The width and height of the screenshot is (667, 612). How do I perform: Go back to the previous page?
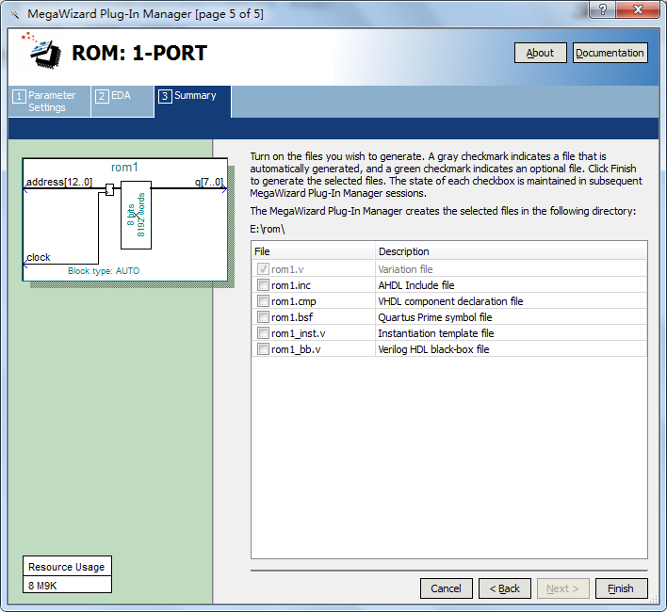505,588
